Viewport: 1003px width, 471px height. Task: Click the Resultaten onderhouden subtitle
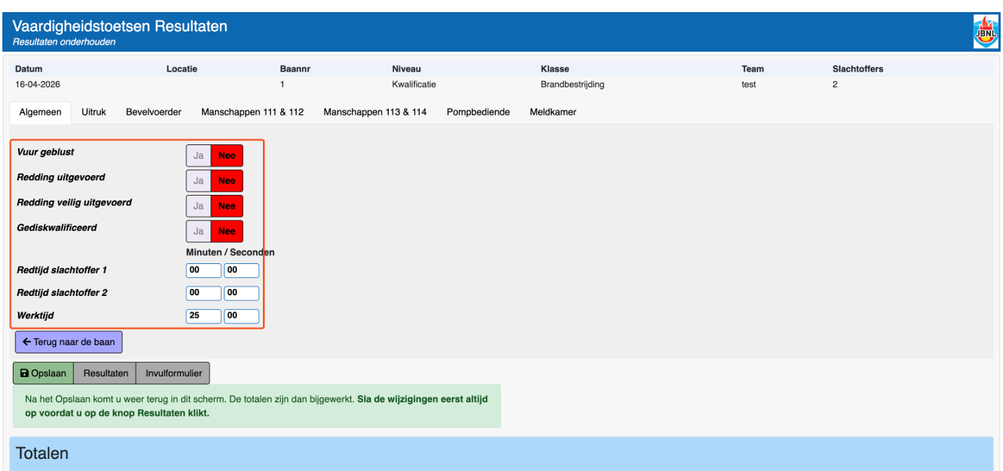coord(64,42)
